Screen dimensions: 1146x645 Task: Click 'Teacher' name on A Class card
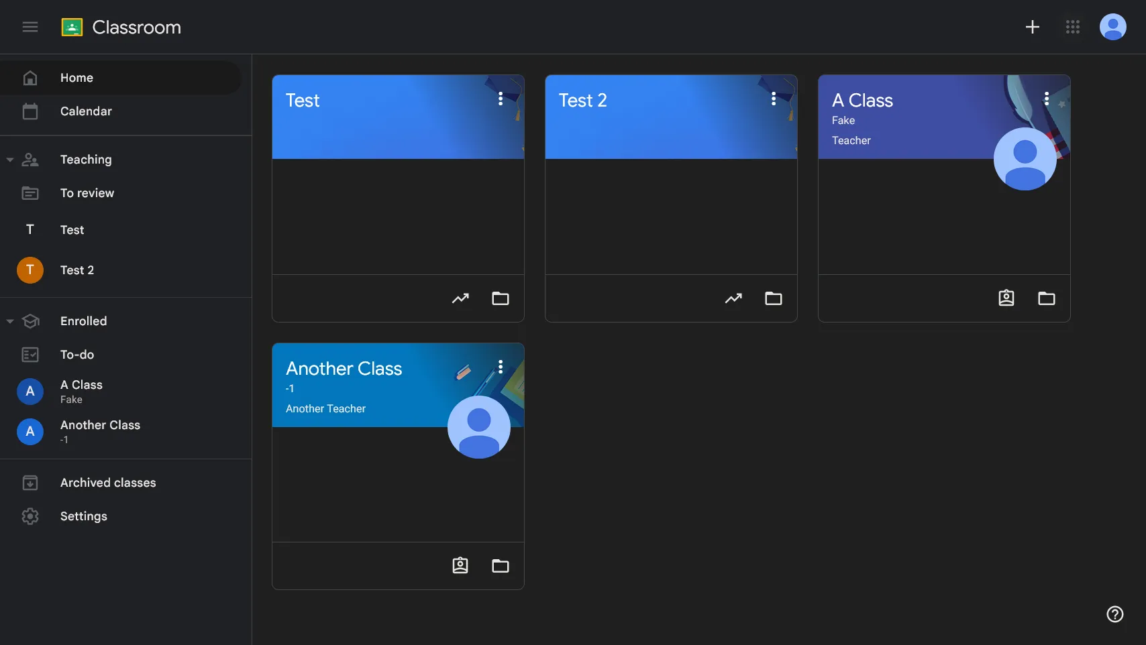point(851,141)
